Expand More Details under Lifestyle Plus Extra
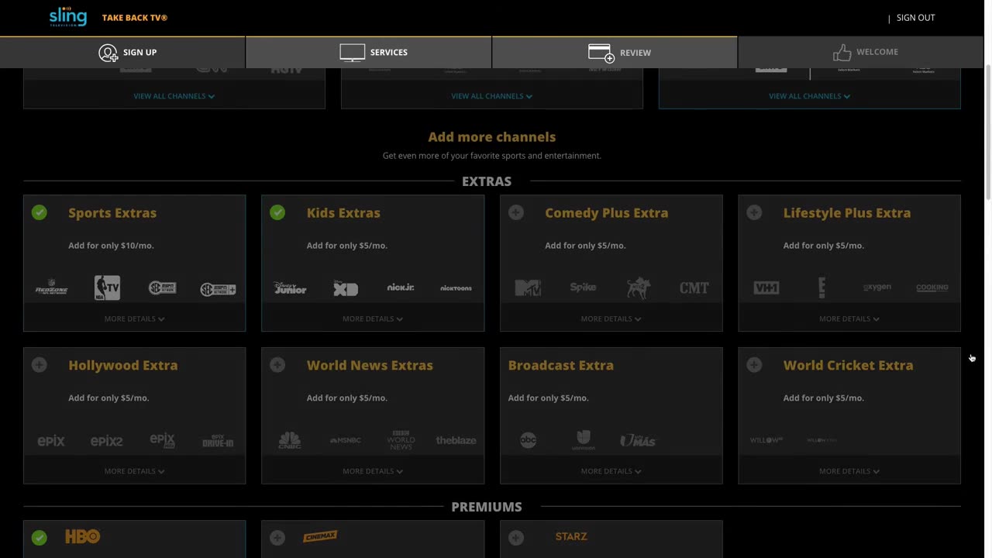The height and width of the screenshot is (558, 992). point(849,319)
